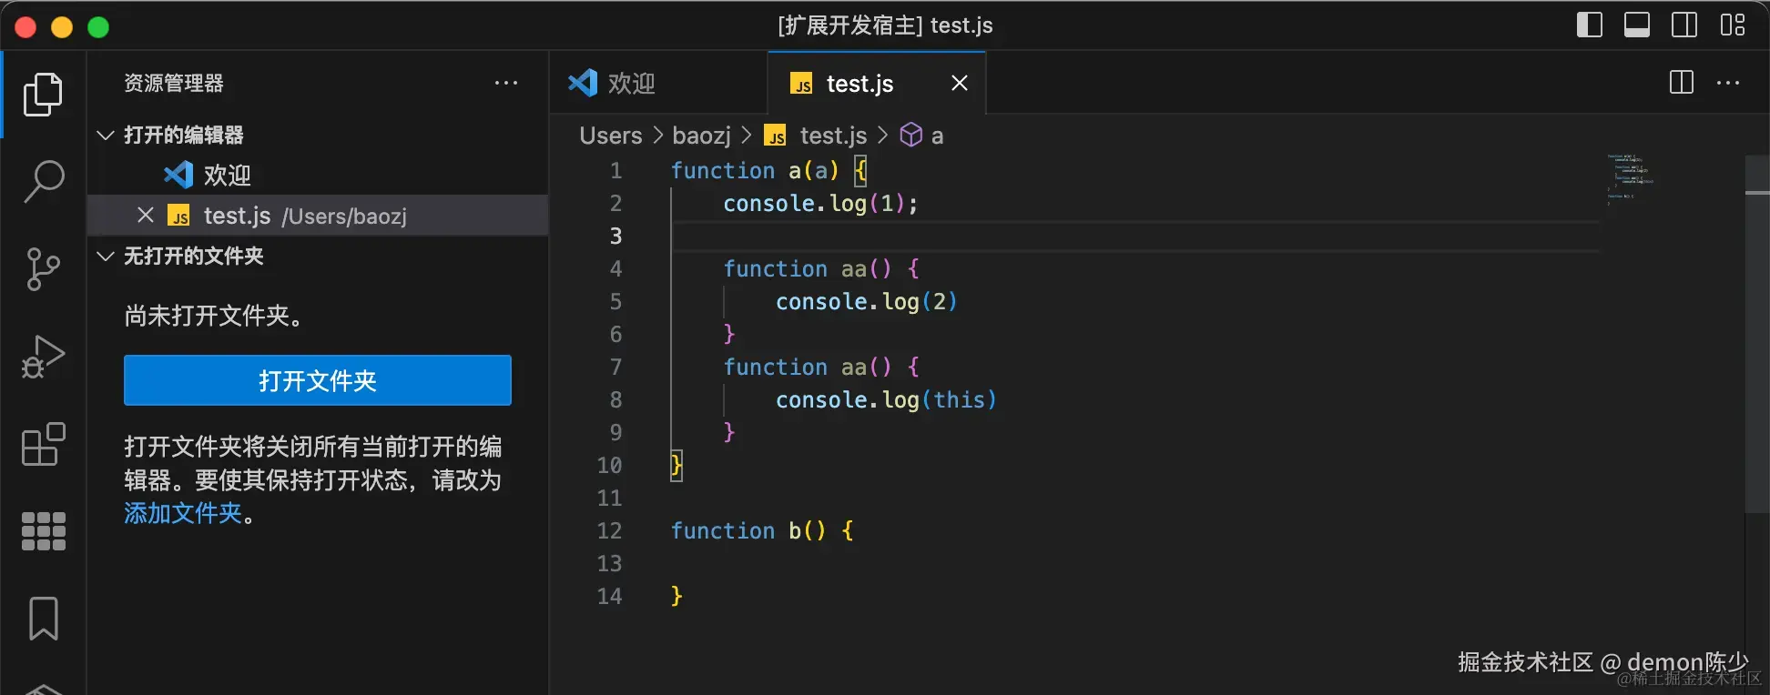The width and height of the screenshot is (1770, 695).
Task: Click the minimap code overview
Action: pos(1630,177)
